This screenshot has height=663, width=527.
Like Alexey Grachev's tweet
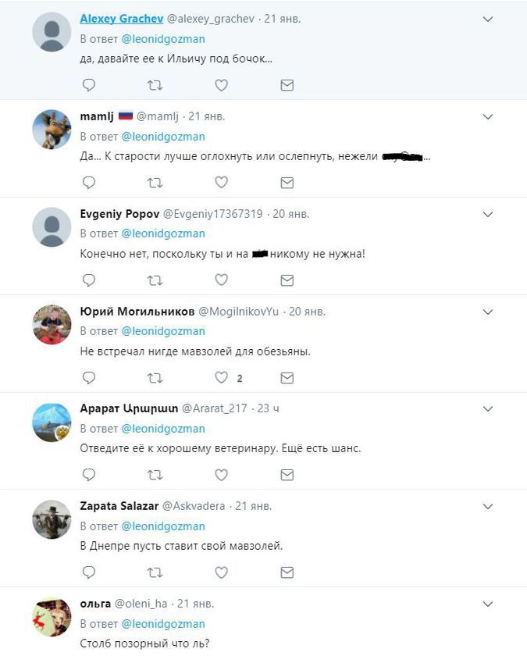[221, 85]
